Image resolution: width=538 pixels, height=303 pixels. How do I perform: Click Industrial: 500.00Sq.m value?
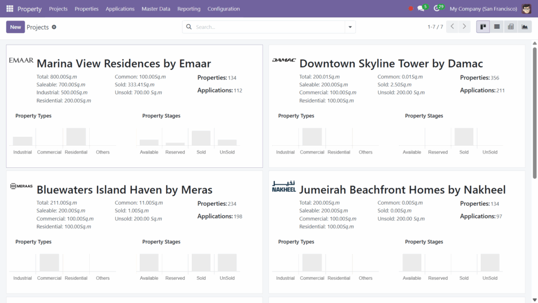(62, 93)
